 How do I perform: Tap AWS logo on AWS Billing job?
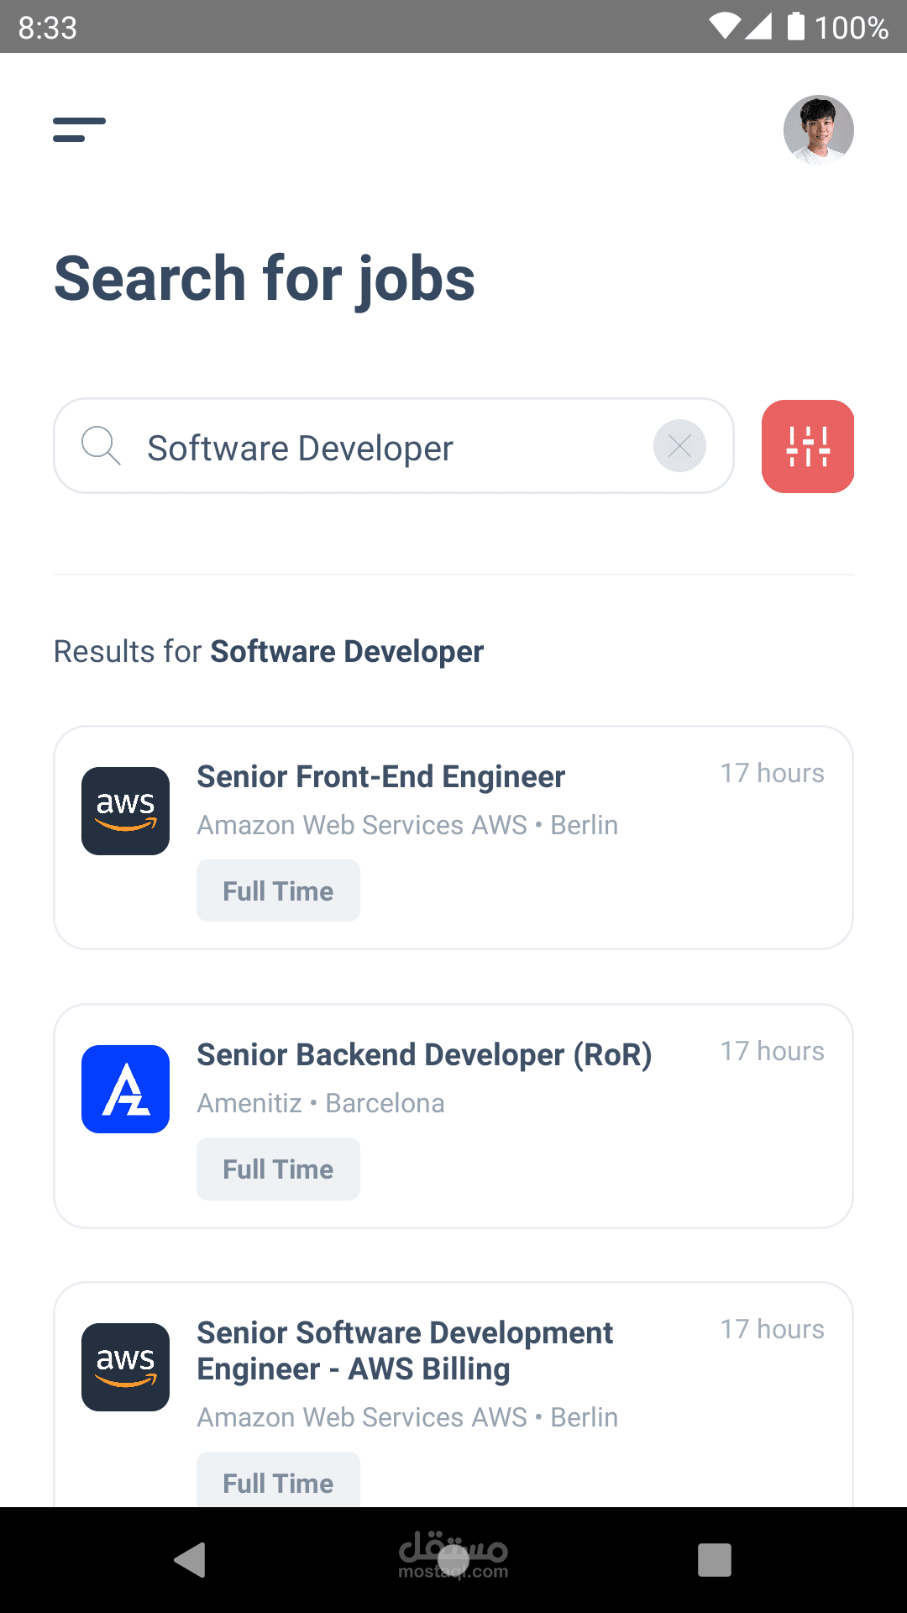125,1367
